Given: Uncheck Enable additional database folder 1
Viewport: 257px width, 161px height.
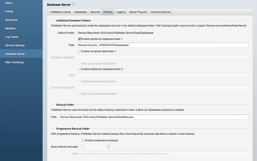Looking at the screenshot, I should coord(80,39).
